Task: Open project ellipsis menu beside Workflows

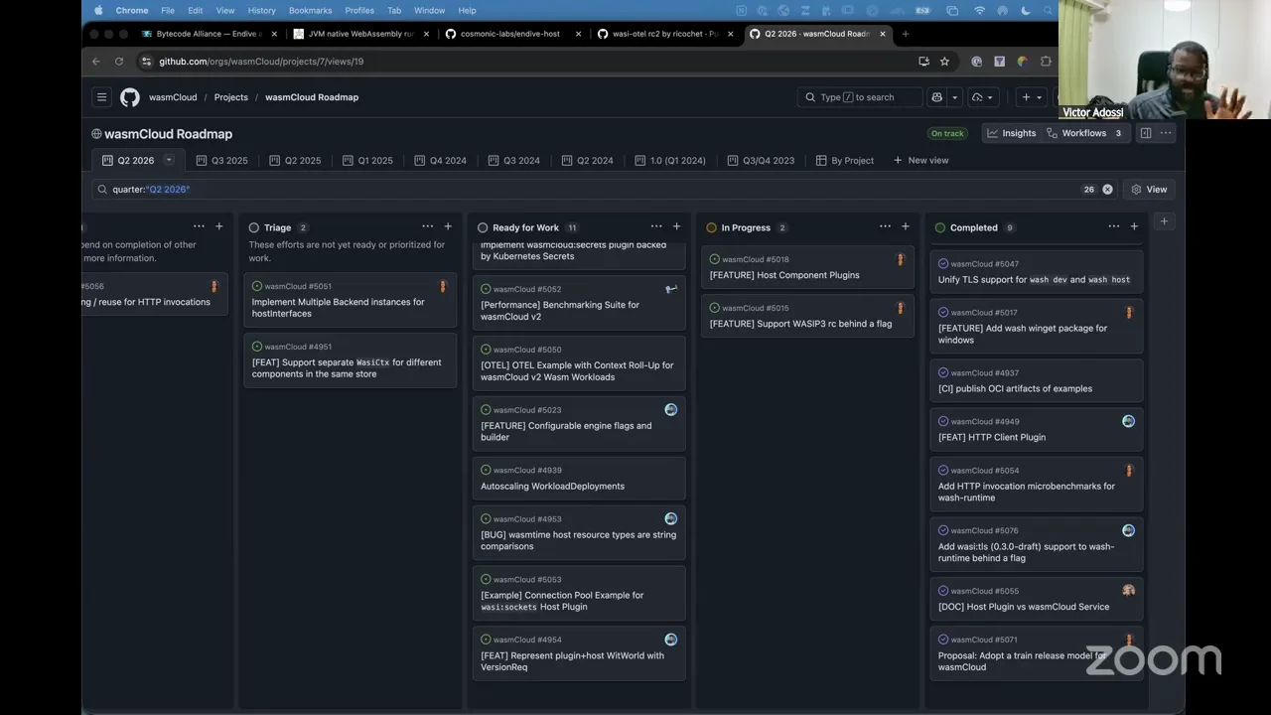Action: [x=1166, y=133]
